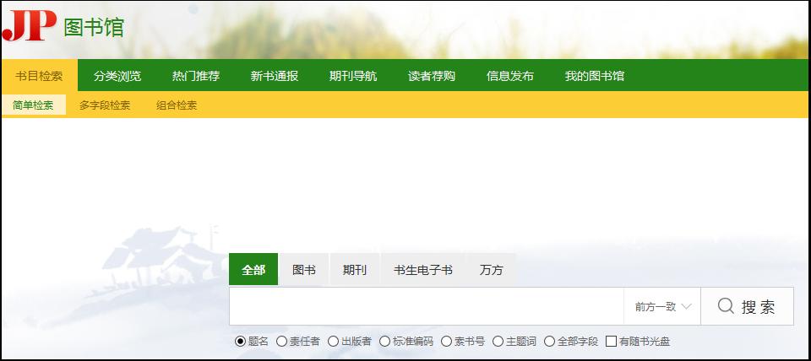811x361 pixels.
Task: Switch to the 图书 search tab
Action: coord(304,270)
